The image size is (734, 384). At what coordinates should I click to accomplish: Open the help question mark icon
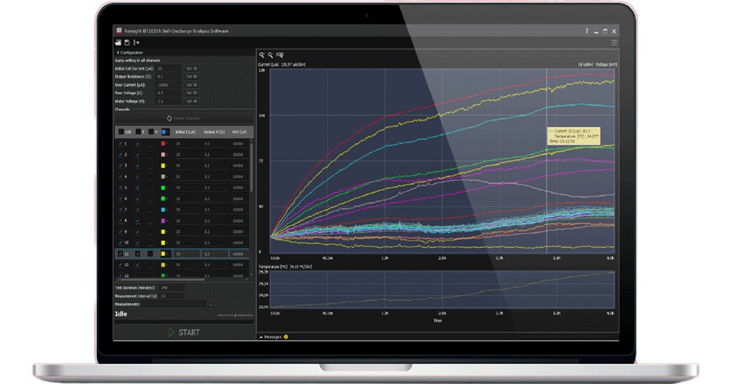(x=587, y=31)
